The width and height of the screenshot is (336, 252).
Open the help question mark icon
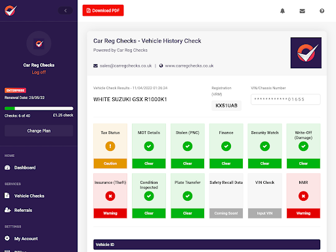coord(322,10)
